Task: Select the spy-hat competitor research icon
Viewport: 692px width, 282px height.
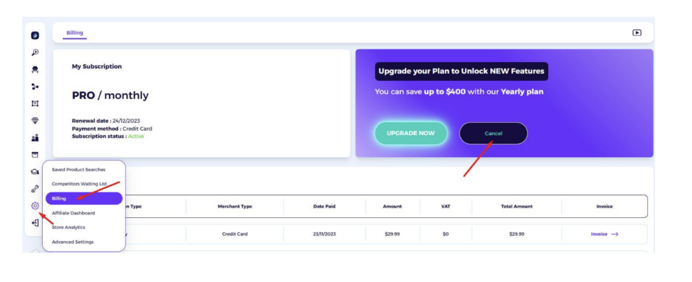Action: click(x=35, y=69)
